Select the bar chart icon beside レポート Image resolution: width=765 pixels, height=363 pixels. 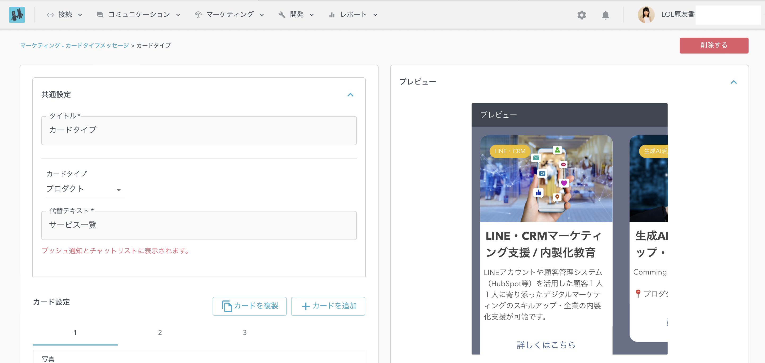(332, 14)
